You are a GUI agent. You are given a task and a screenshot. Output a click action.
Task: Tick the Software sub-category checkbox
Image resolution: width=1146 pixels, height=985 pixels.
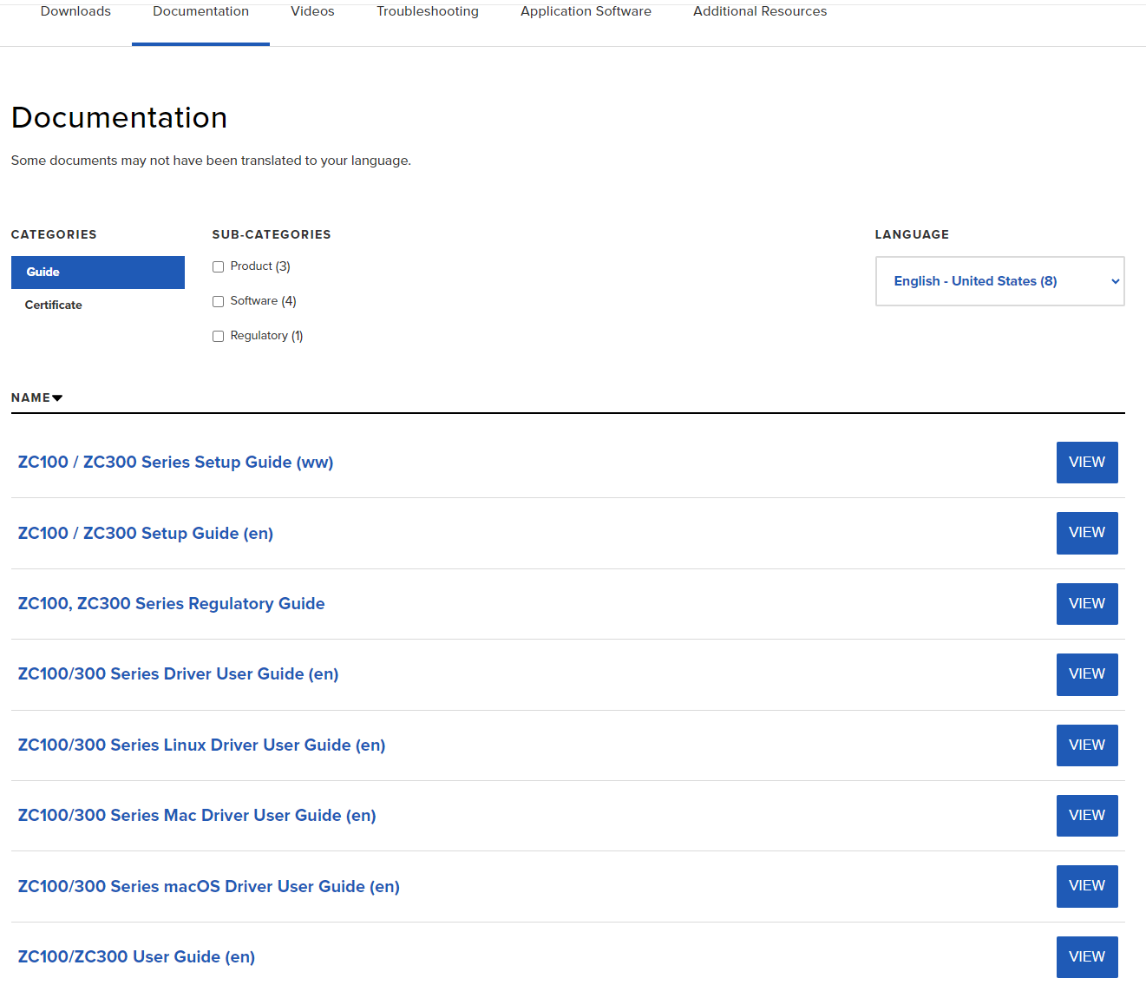219,302
